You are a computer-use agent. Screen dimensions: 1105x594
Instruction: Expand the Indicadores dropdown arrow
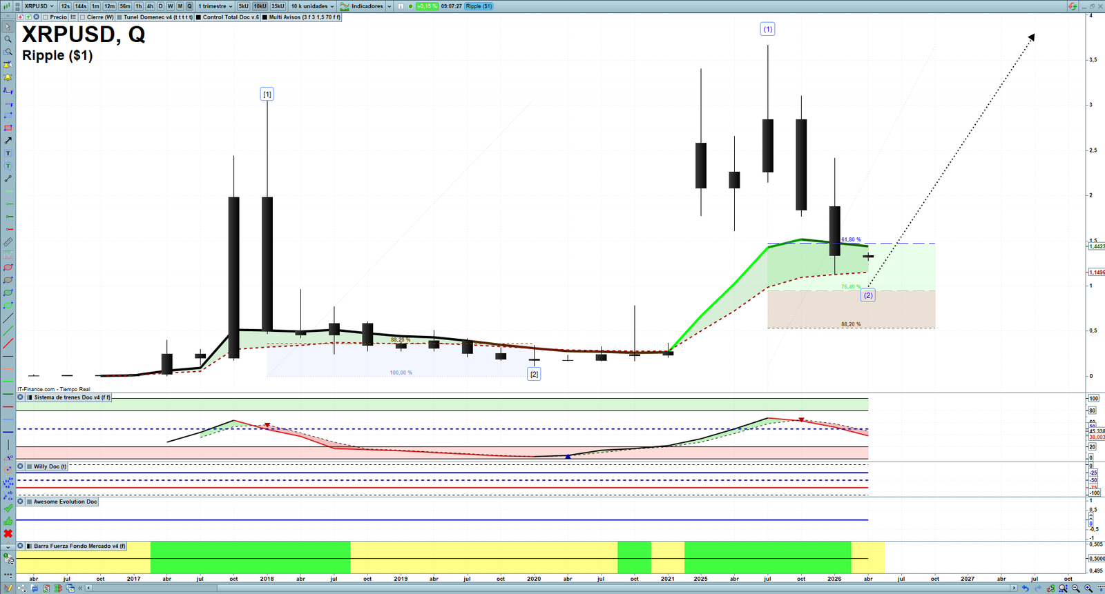389,6
